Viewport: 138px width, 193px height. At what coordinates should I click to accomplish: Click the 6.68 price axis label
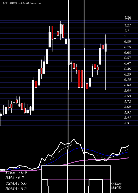click(x=128, y=53)
